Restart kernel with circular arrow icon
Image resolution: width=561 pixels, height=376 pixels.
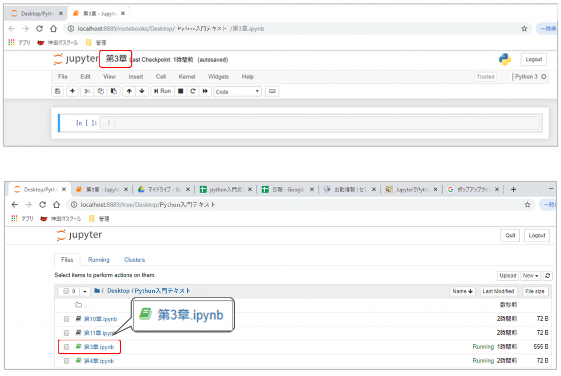click(193, 91)
